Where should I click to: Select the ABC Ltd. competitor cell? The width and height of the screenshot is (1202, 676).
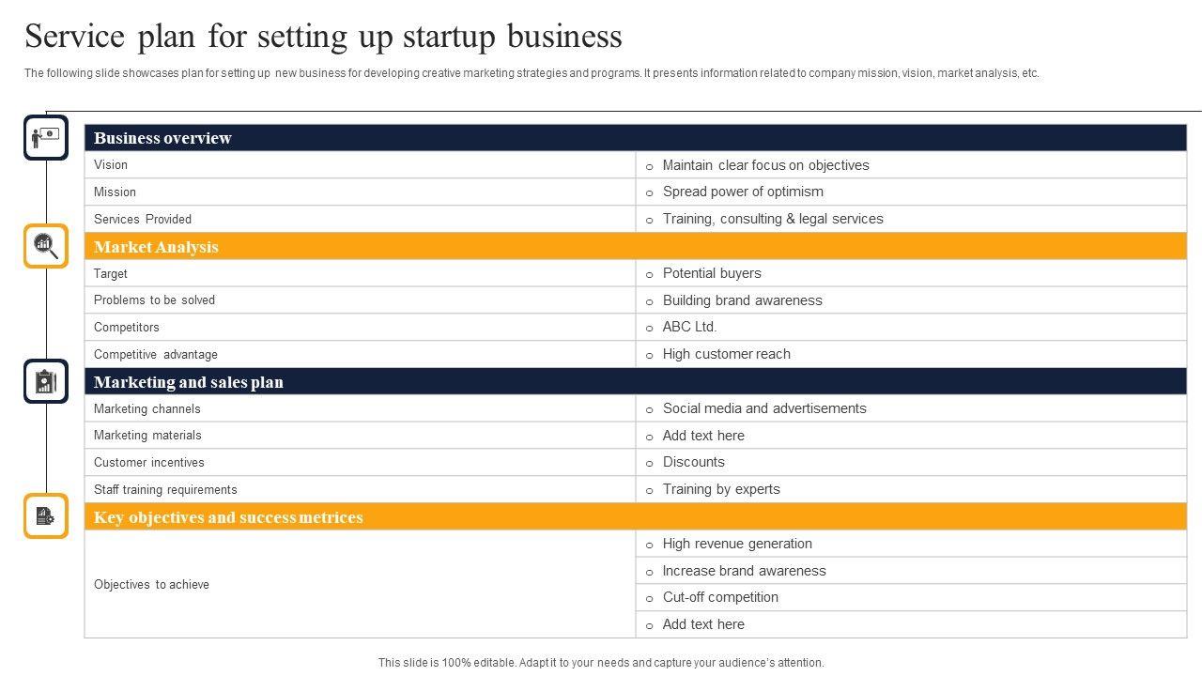point(689,327)
